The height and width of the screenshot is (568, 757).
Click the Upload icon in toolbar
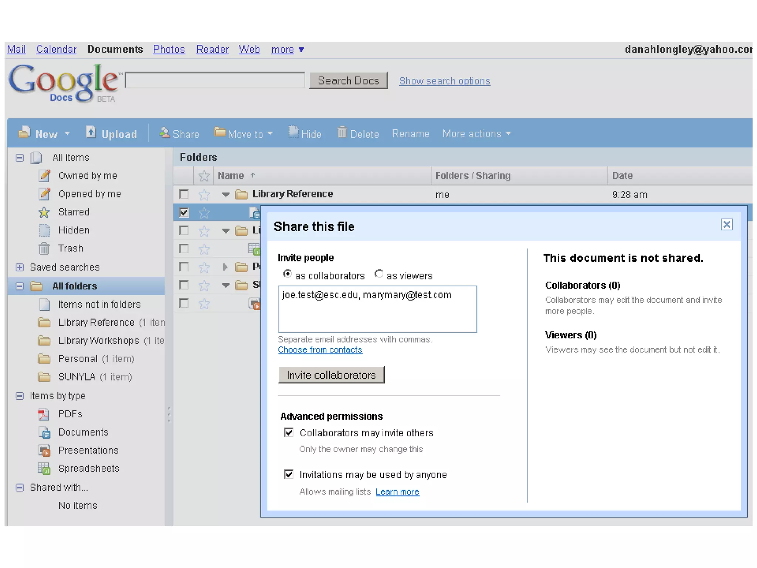click(91, 132)
